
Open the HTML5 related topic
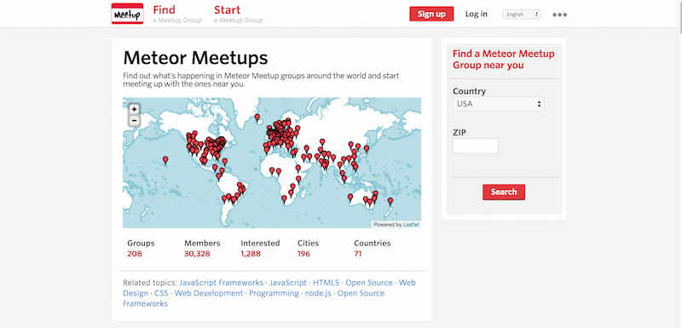click(326, 283)
